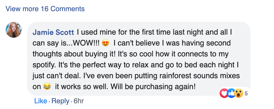
Task: Click the blue thumbs-up reaction icon
Action: (231, 93)
